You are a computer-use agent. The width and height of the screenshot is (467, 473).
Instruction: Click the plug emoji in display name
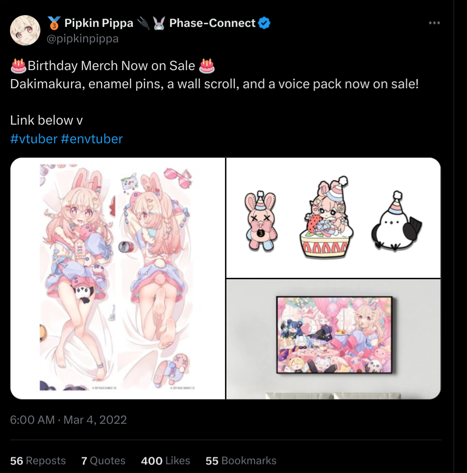click(x=143, y=23)
